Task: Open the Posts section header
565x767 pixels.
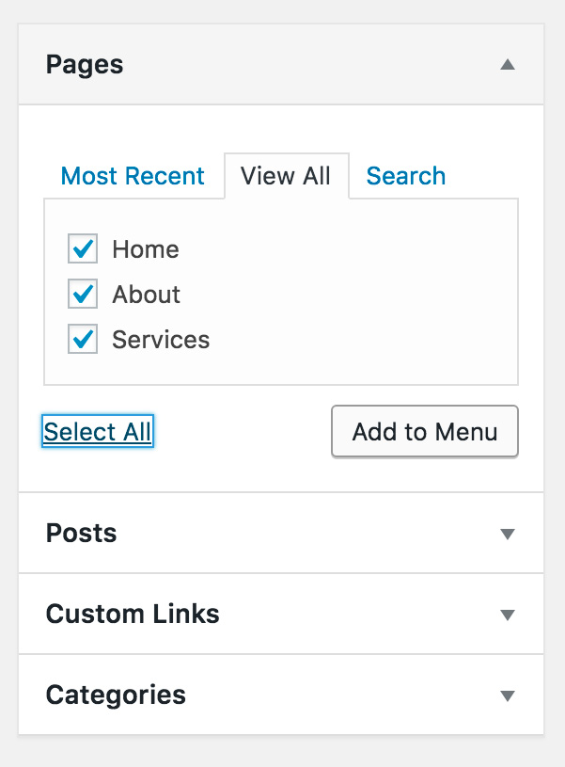Action: tap(81, 534)
